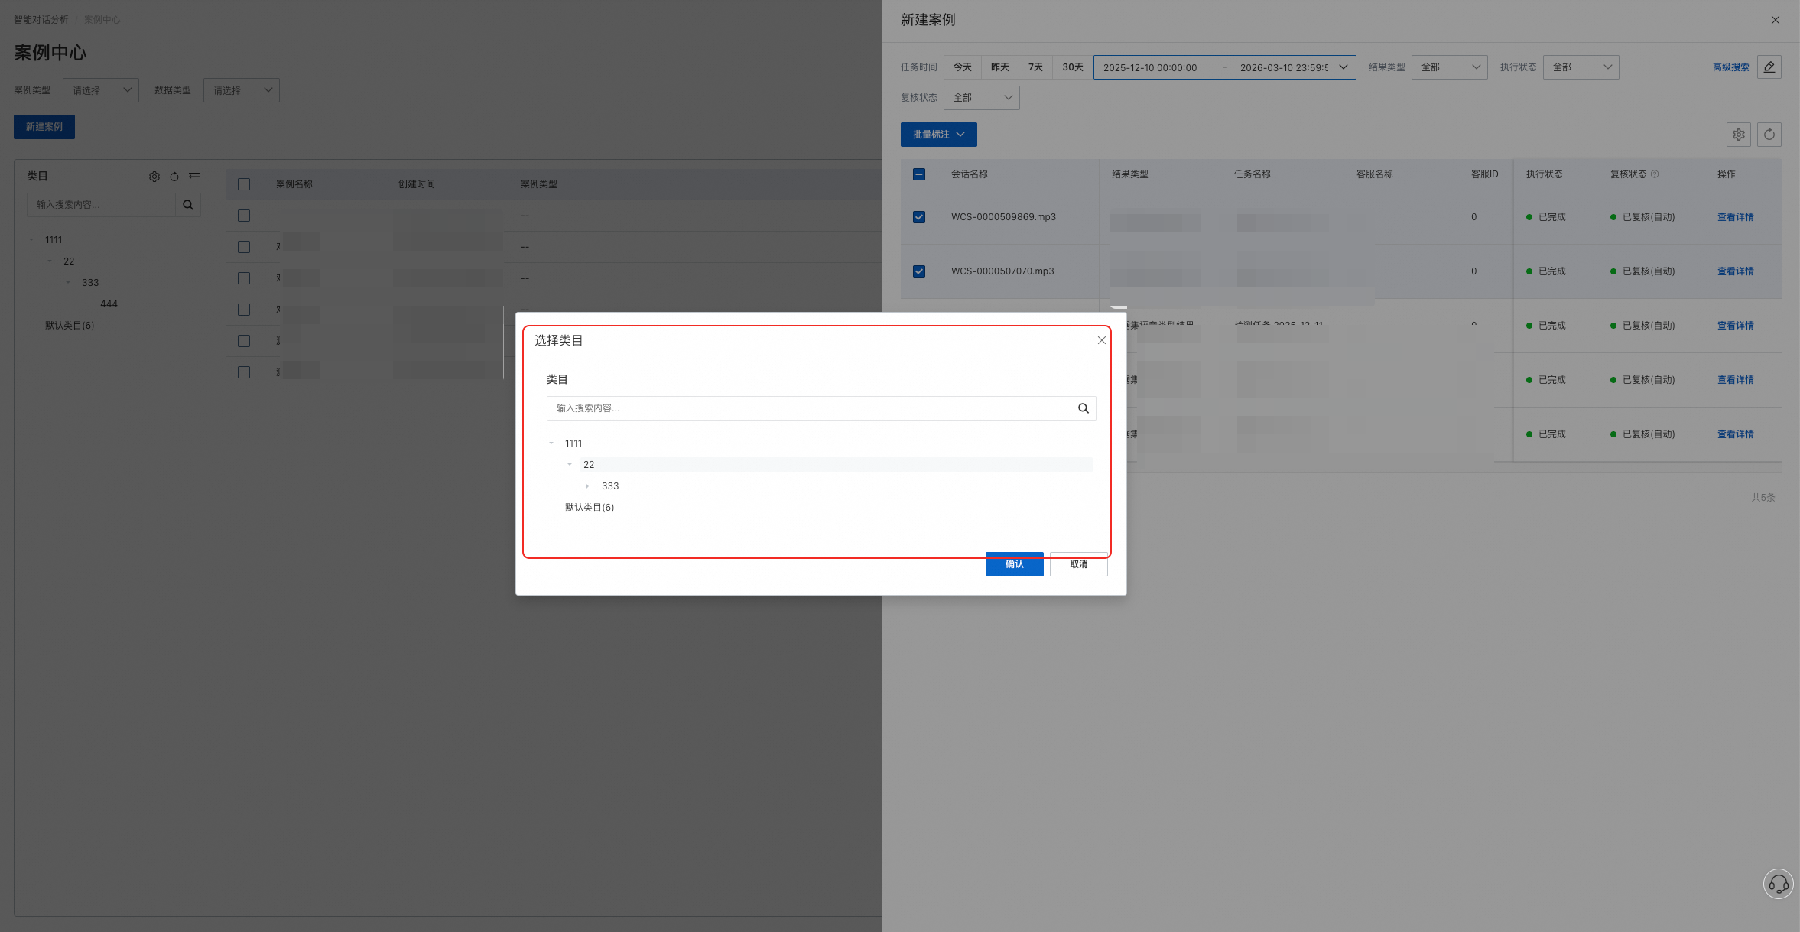
Task: Uncheck WCS-0000507070.mp3 row checkbox
Action: coord(919,271)
